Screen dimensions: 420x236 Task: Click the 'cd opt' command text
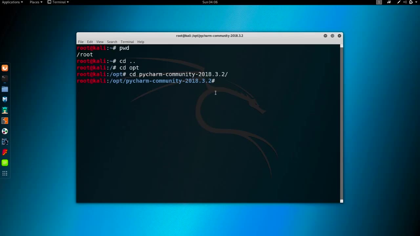[129, 68]
